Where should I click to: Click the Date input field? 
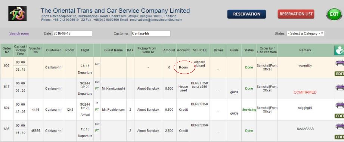point(72,33)
